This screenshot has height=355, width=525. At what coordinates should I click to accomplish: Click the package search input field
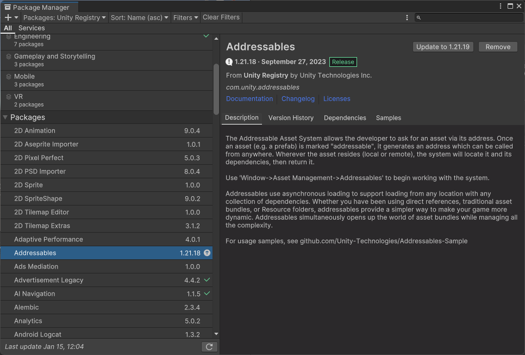[472, 17]
